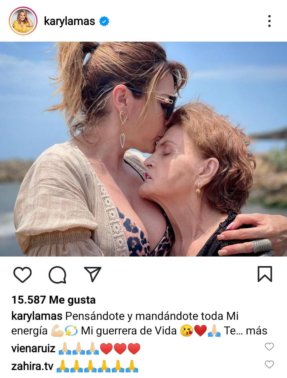This screenshot has height=378, width=287.
Task: Tap zahira.tv's praying hands emoji comment
Action: (97, 366)
